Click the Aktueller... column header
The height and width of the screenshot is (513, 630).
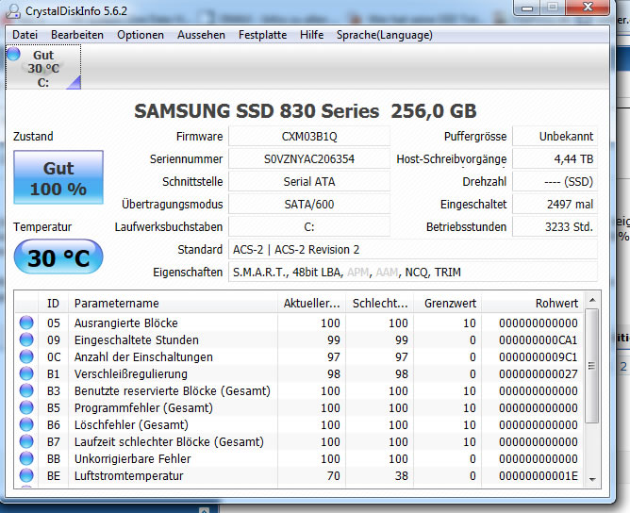point(311,304)
